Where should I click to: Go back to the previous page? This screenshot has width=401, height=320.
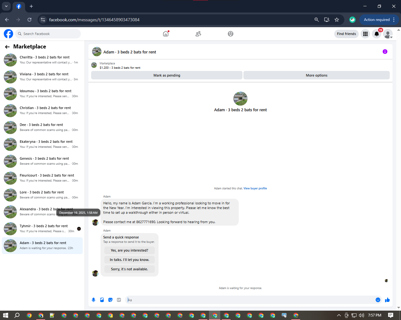(x=7, y=20)
